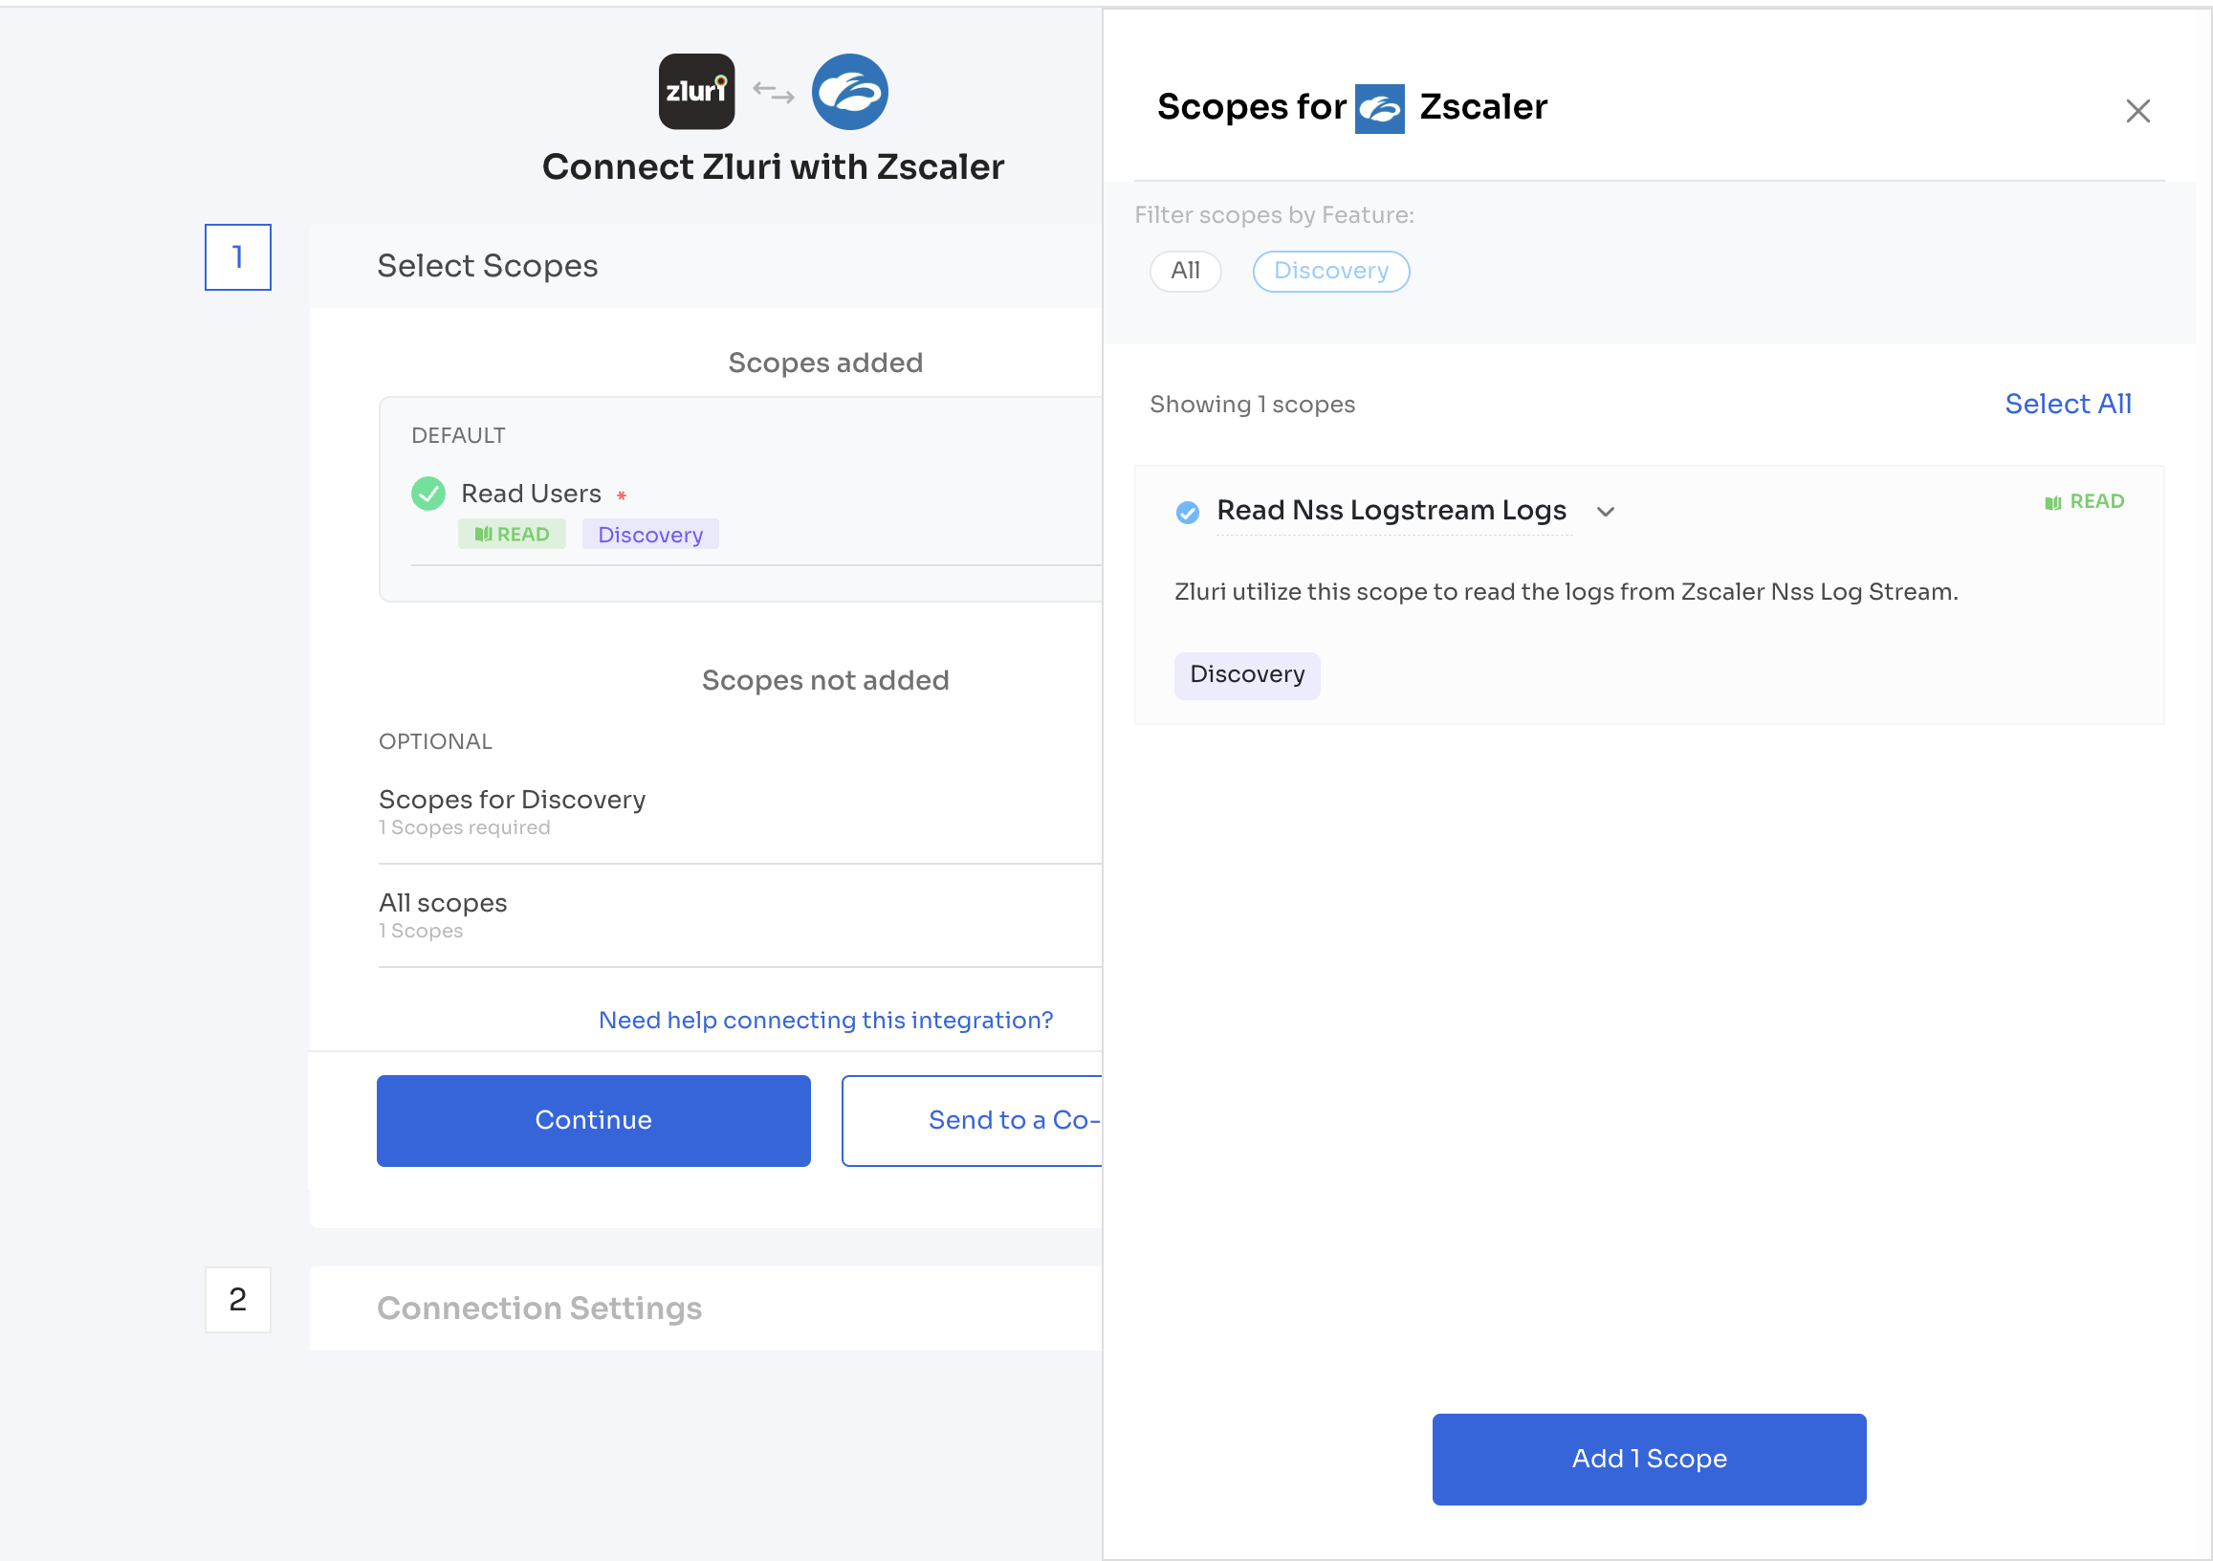This screenshot has width=2213, height=1561.
Task: Click the Read Nss Logstream Logs title
Action: (x=1391, y=510)
